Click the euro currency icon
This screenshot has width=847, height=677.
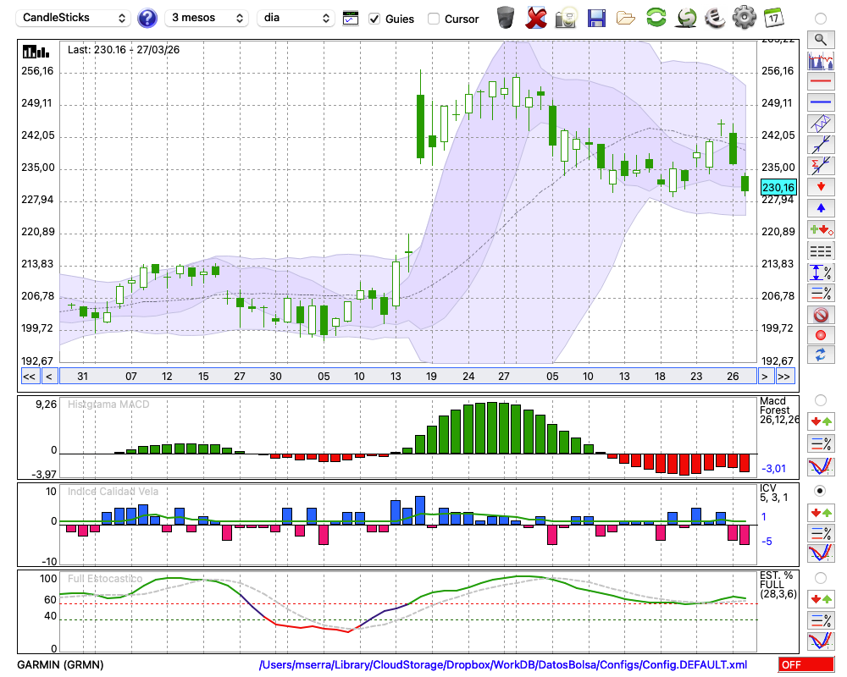tap(714, 17)
